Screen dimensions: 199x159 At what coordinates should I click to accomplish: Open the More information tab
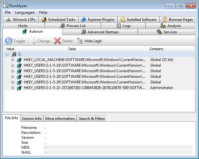60,118
